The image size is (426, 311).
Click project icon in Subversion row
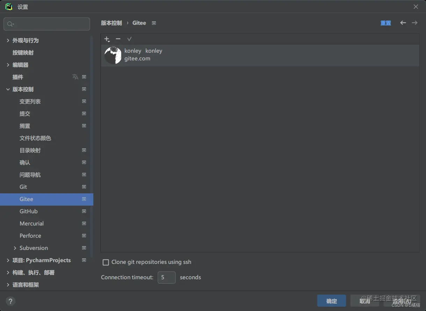pos(84,248)
